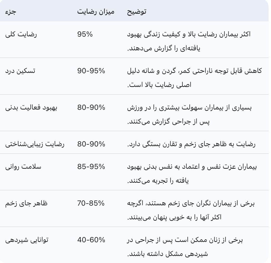The image size is (271, 263).
Task: Click the 80-90% value for رضایت زیبایی‌شناختی
Action: pos(91,144)
